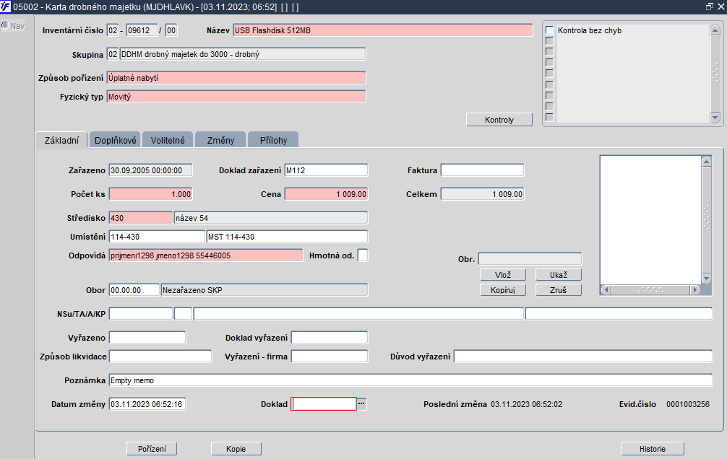Click the Zařazeno date field
The height and width of the screenshot is (459, 727).
pyautogui.click(x=151, y=170)
